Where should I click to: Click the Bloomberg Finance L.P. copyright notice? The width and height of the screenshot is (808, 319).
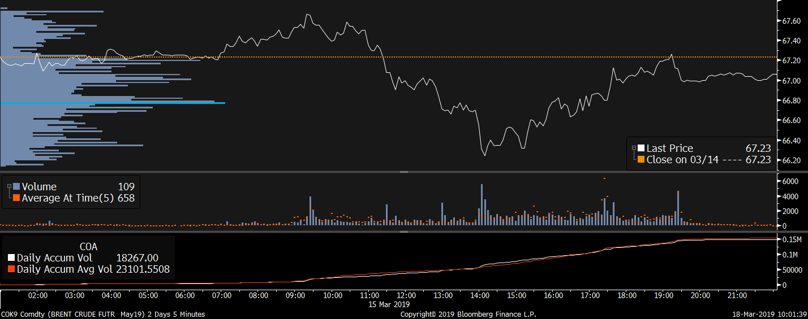(x=469, y=314)
